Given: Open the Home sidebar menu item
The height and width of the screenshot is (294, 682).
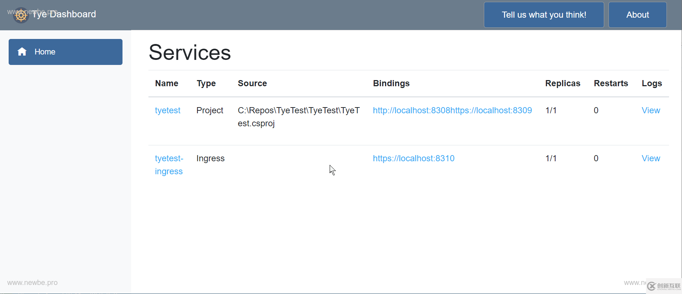Looking at the screenshot, I should (66, 52).
